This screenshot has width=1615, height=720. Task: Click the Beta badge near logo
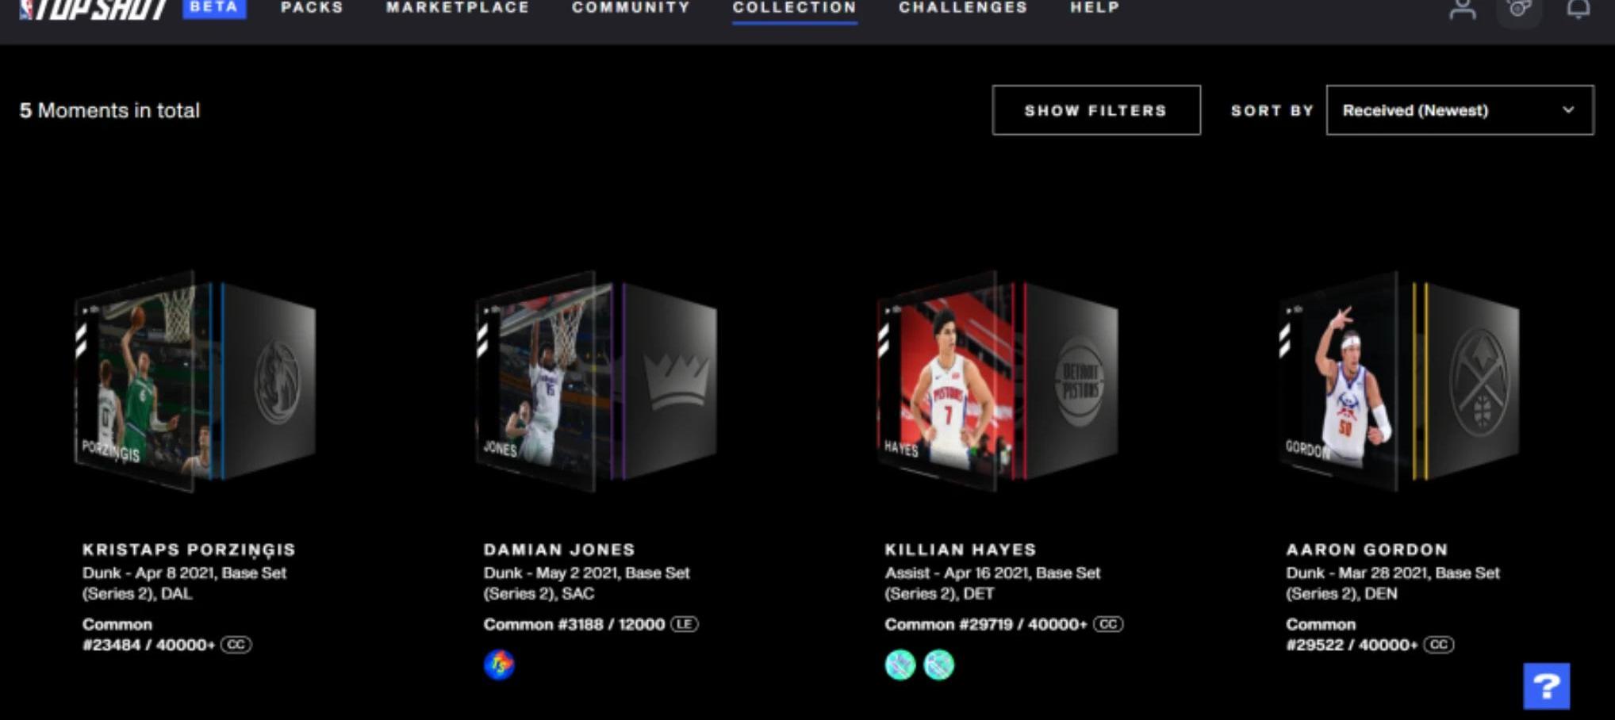coord(214,8)
